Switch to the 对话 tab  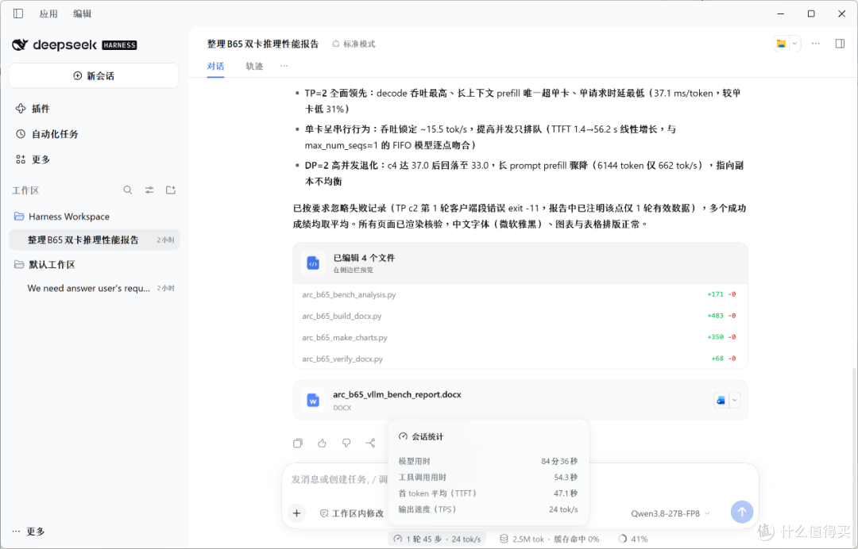pos(215,66)
